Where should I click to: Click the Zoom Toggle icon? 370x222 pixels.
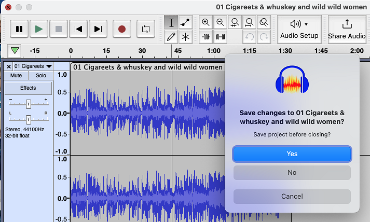264,22
